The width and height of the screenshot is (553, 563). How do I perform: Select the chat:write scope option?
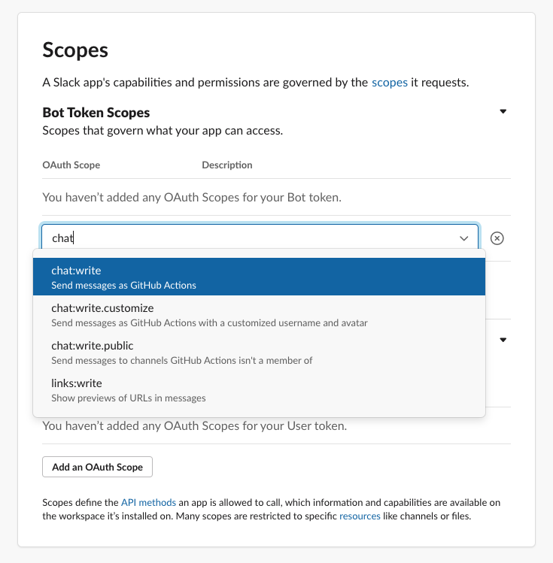point(259,277)
